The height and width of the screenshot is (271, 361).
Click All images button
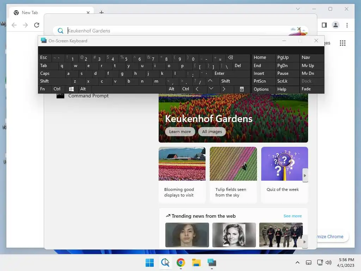(x=212, y=132)
